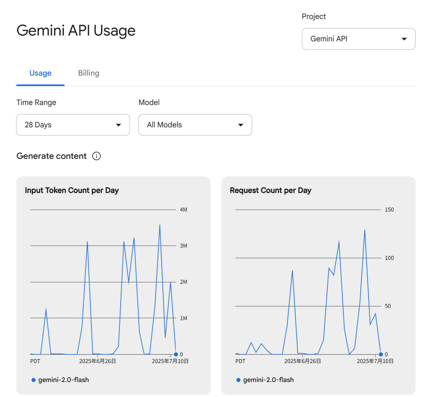Click the PDT label under Input Token chart
Viewport: 422px width, 397px height.
[x=35, y=361]
